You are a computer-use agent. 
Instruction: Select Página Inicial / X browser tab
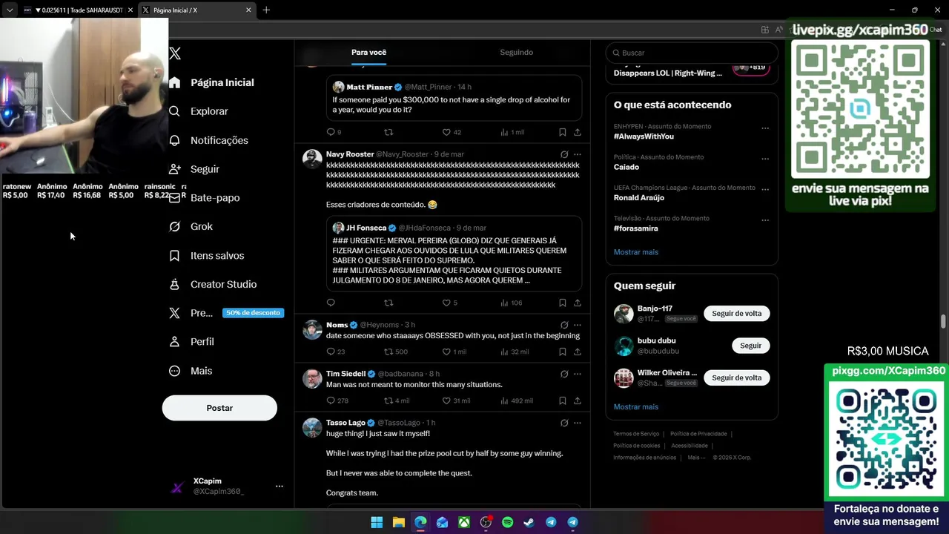tap(196, 10)
